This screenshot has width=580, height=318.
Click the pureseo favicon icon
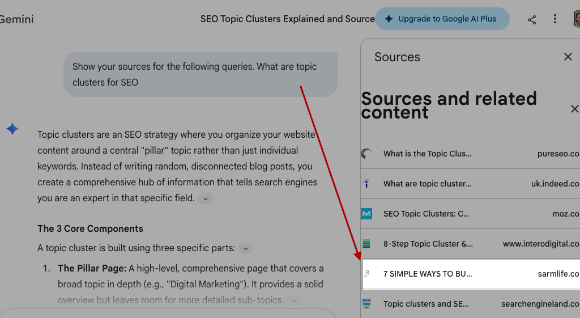coord(366,153)
